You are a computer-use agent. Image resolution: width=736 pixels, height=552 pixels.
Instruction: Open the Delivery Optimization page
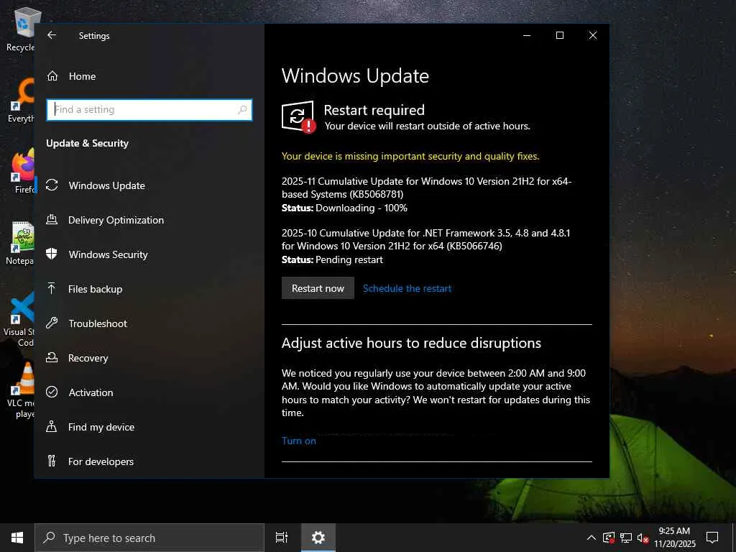pyautogui.click(x=116, y=220)
